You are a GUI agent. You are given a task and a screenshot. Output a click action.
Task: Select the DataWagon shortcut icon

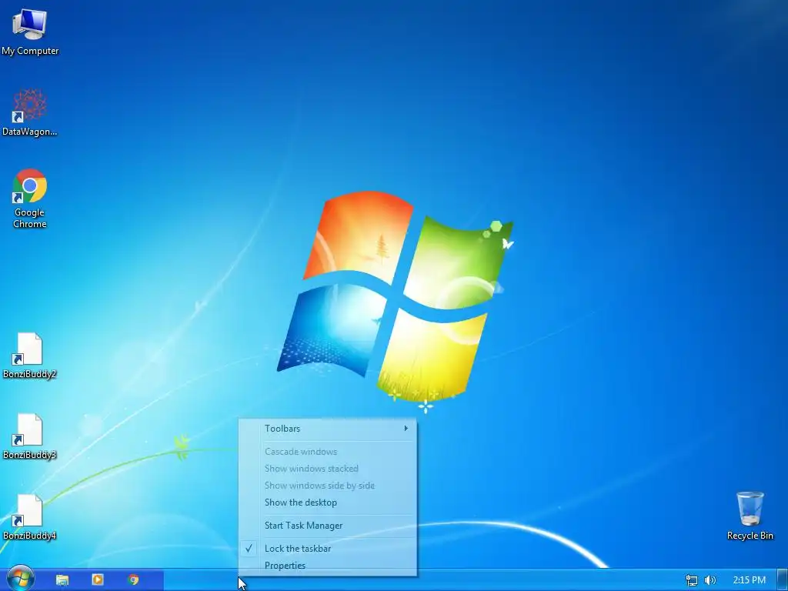point(30,112)
